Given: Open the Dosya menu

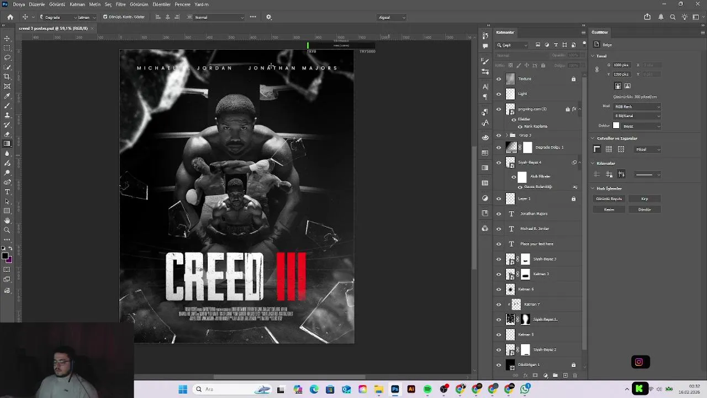Looking at the screenshot, I should (19, 4).
